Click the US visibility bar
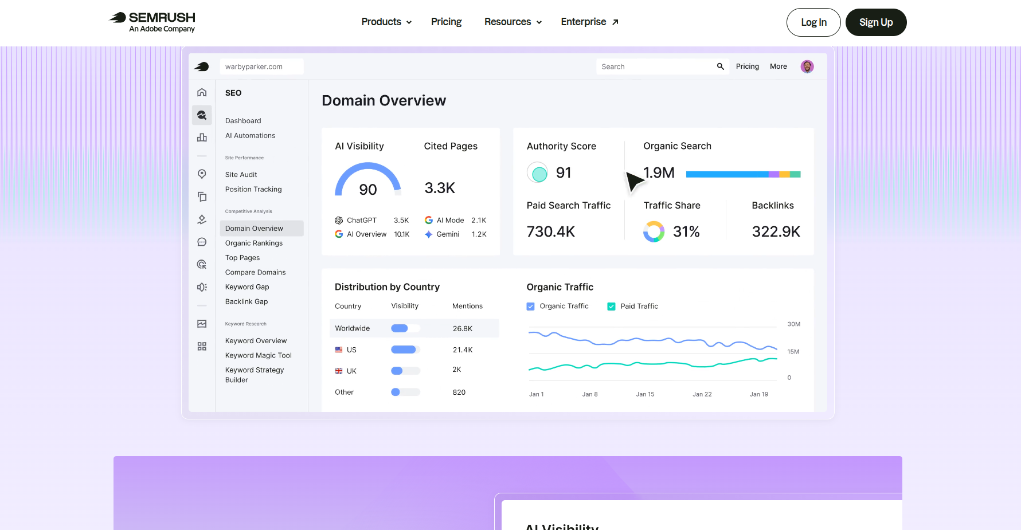 click(405, 350)
